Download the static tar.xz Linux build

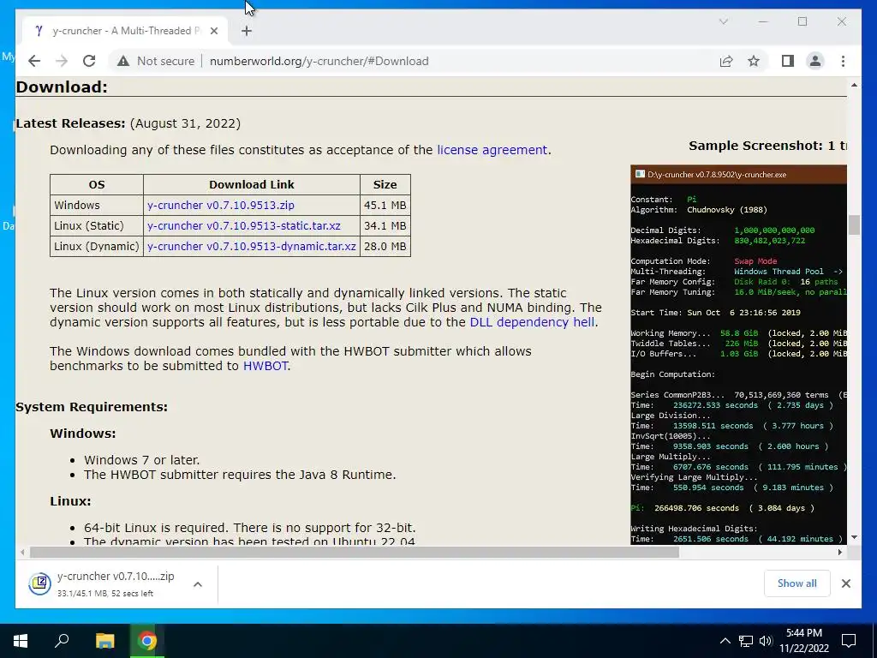[x=244, y=226]
